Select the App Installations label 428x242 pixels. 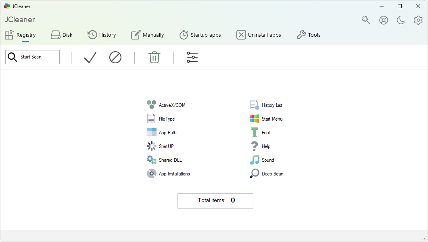click(174, 174)
